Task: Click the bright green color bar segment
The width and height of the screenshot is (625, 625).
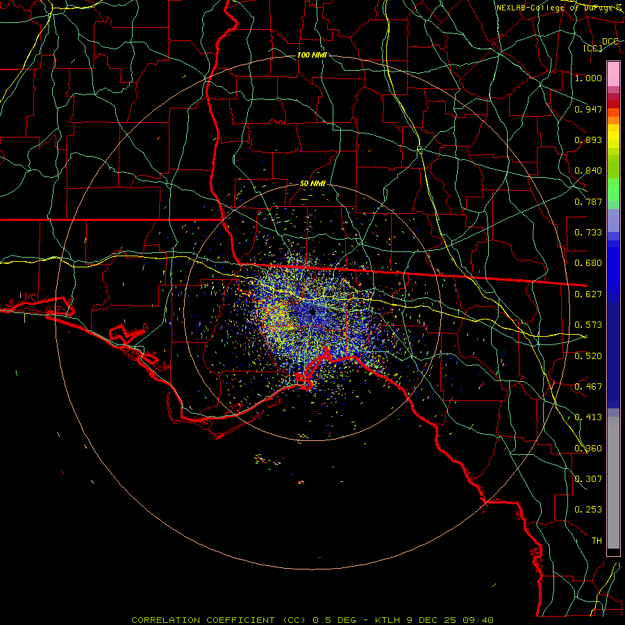Action: tap(613, 190)
